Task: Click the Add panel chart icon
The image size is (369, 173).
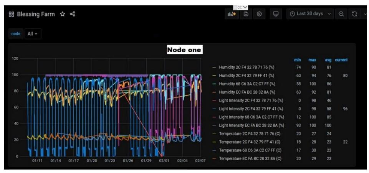Action: pyautogui.click(x=232, y=14)
